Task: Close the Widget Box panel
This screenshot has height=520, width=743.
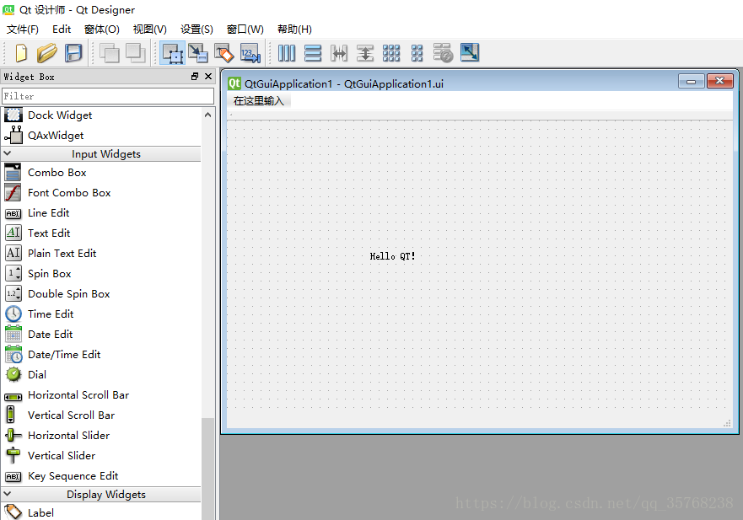Action: point(208,76)
